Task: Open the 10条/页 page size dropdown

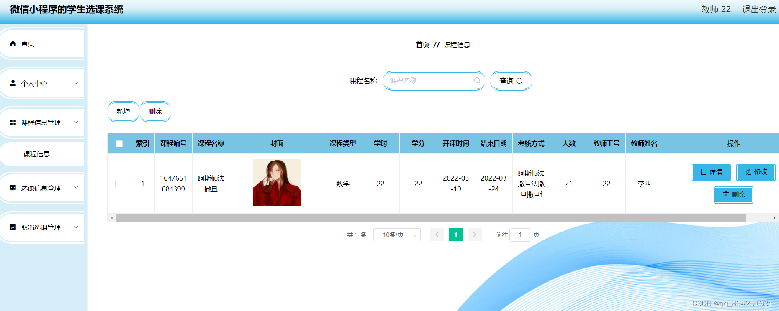Action: coord(397,235)
